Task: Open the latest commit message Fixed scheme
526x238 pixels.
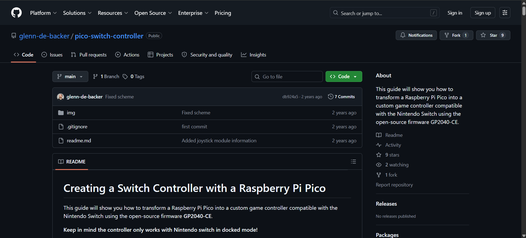Action: click(120, 97)
